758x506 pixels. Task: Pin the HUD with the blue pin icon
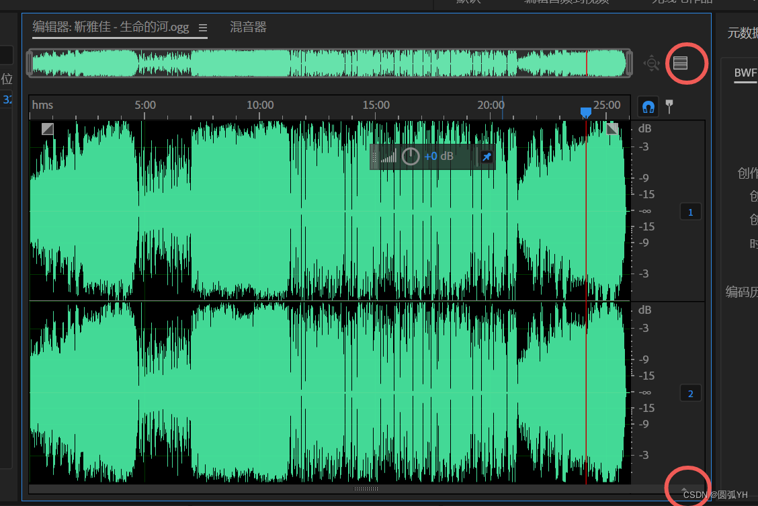(486, 157)
